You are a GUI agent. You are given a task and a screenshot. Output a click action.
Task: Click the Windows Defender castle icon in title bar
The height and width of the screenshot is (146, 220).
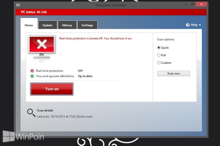click(x=18, y=5)
